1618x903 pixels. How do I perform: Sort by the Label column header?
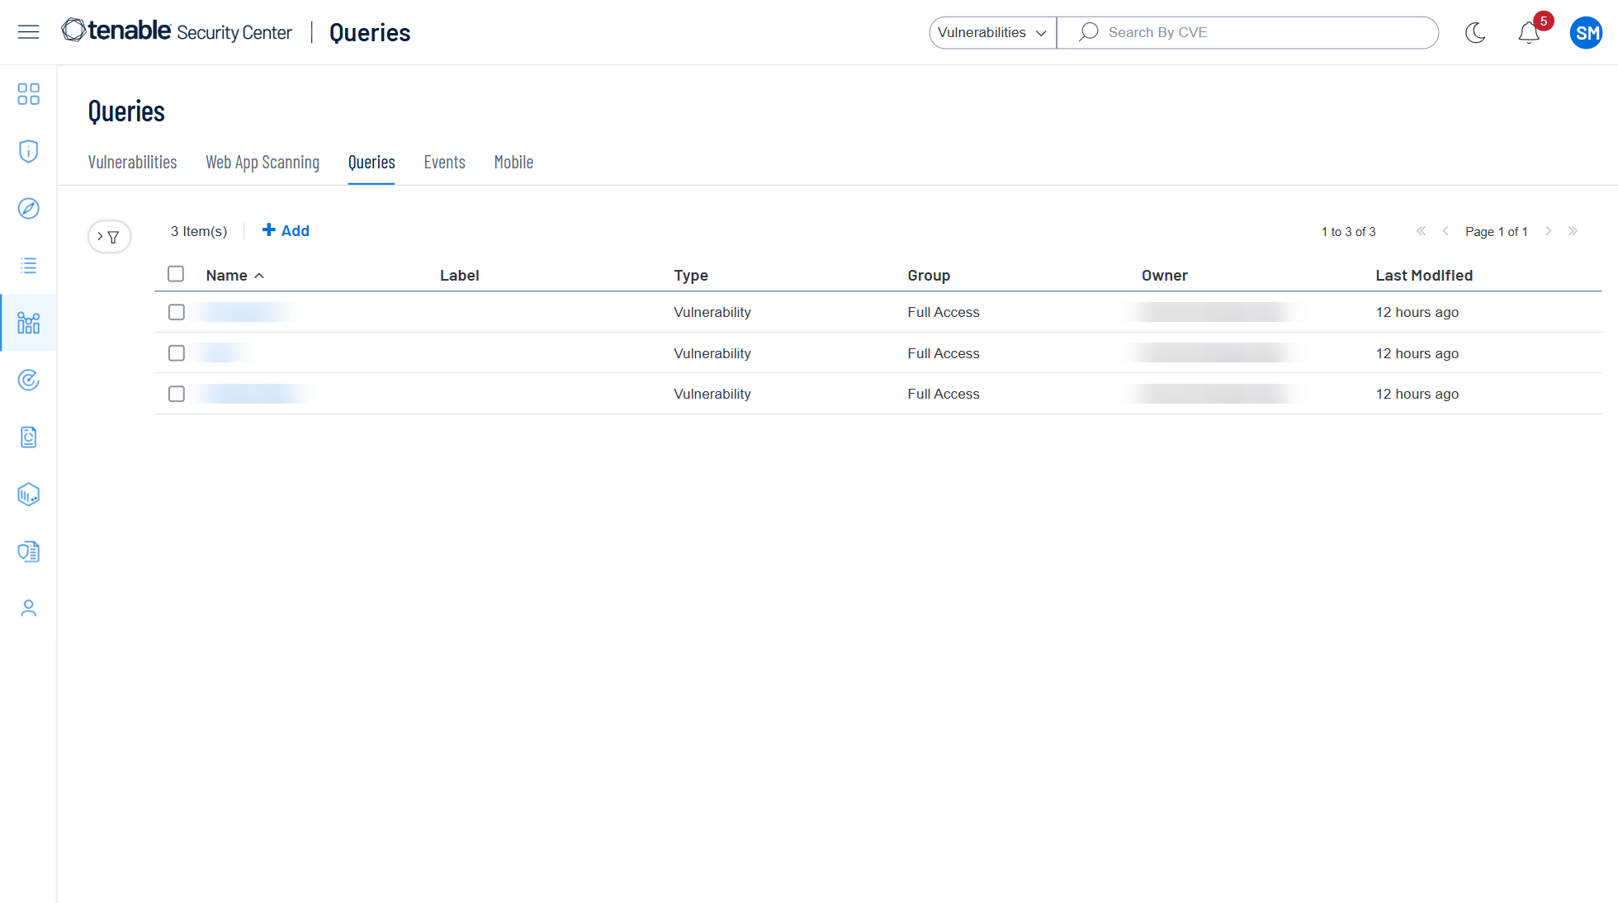pyautogui.click(x=459, y=276)
